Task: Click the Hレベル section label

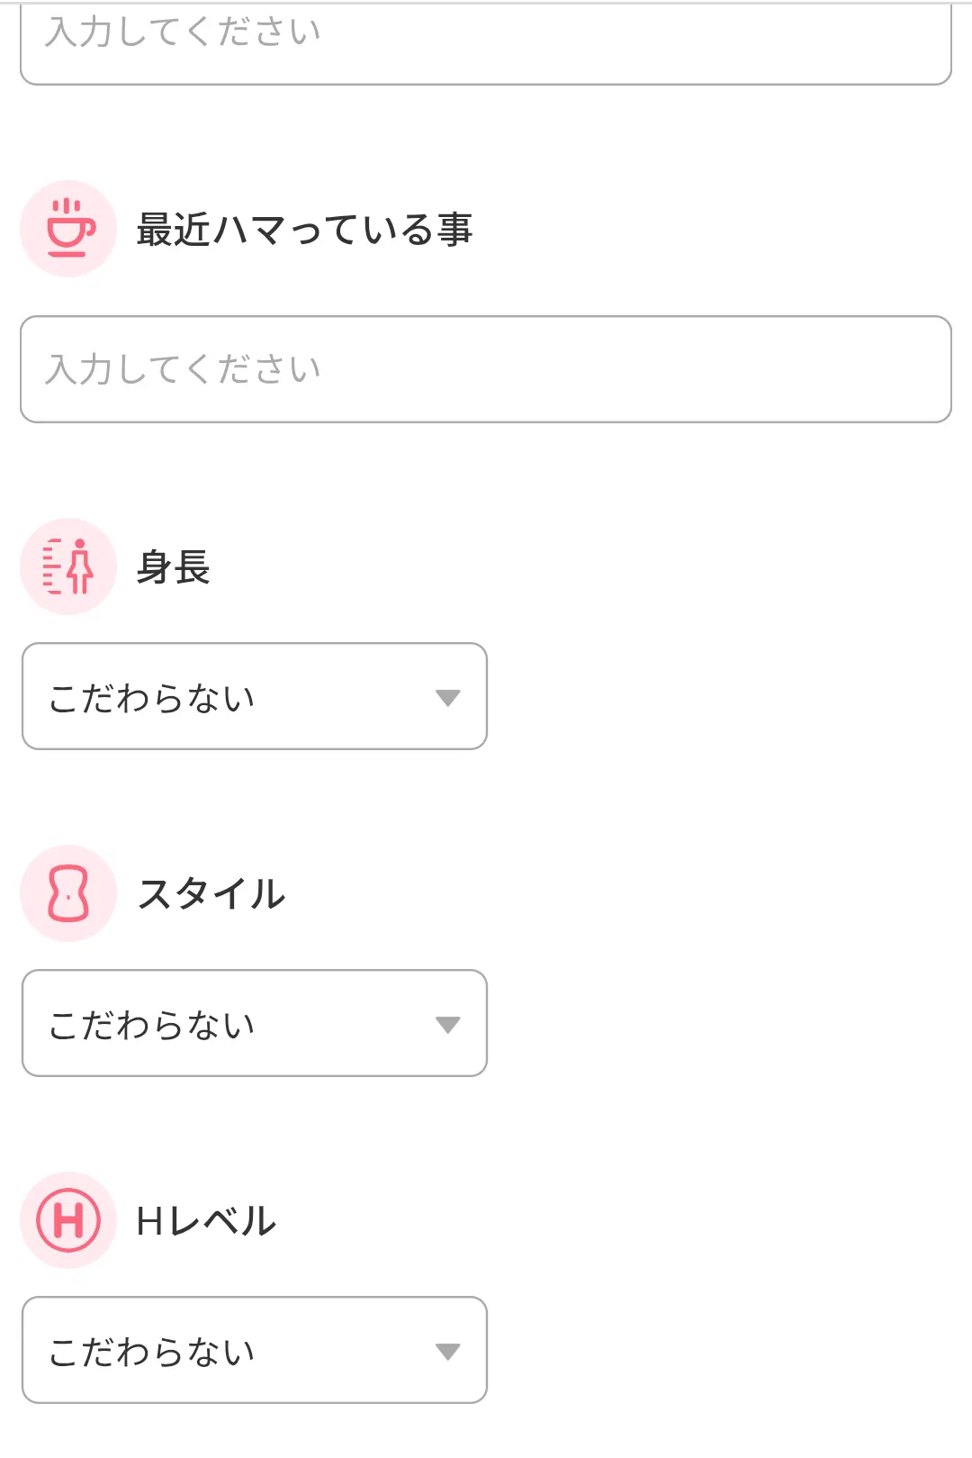Action: (206, 1221)
